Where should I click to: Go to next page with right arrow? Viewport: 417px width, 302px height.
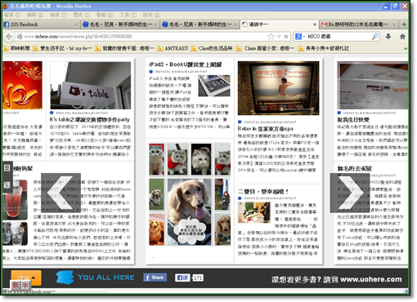[x=350, y=193]
